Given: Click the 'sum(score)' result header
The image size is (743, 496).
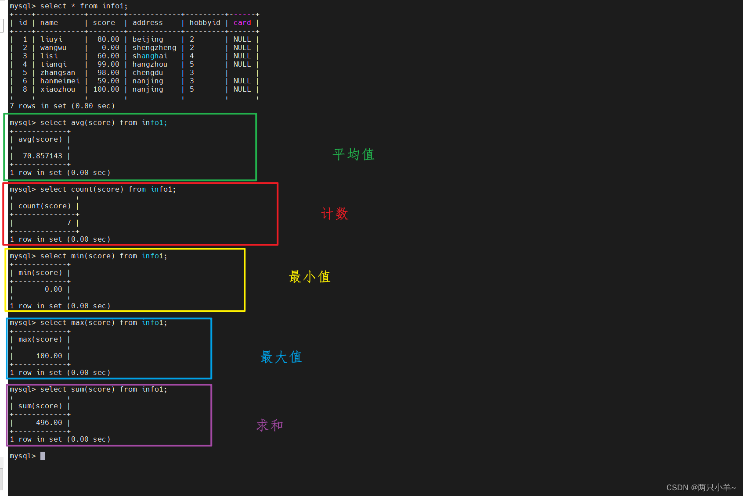Looking at the screenshot, I should tap(40, 406).
